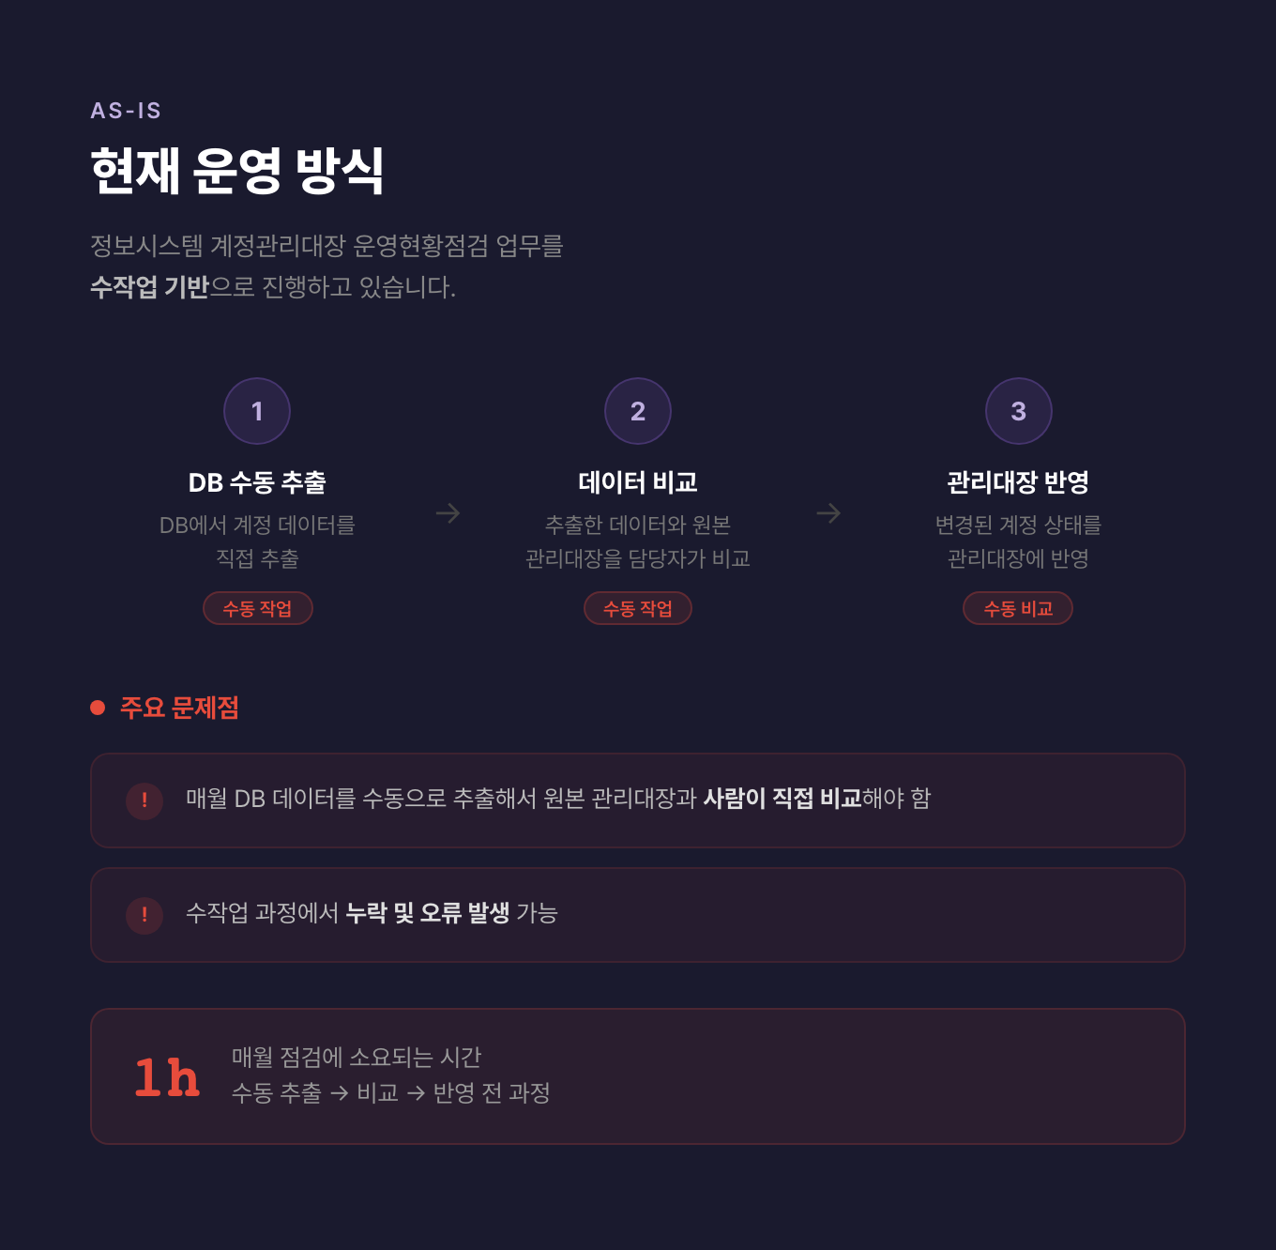
Task: Click the 수동 비교 badge
Action: click(x=1018, y=608)
